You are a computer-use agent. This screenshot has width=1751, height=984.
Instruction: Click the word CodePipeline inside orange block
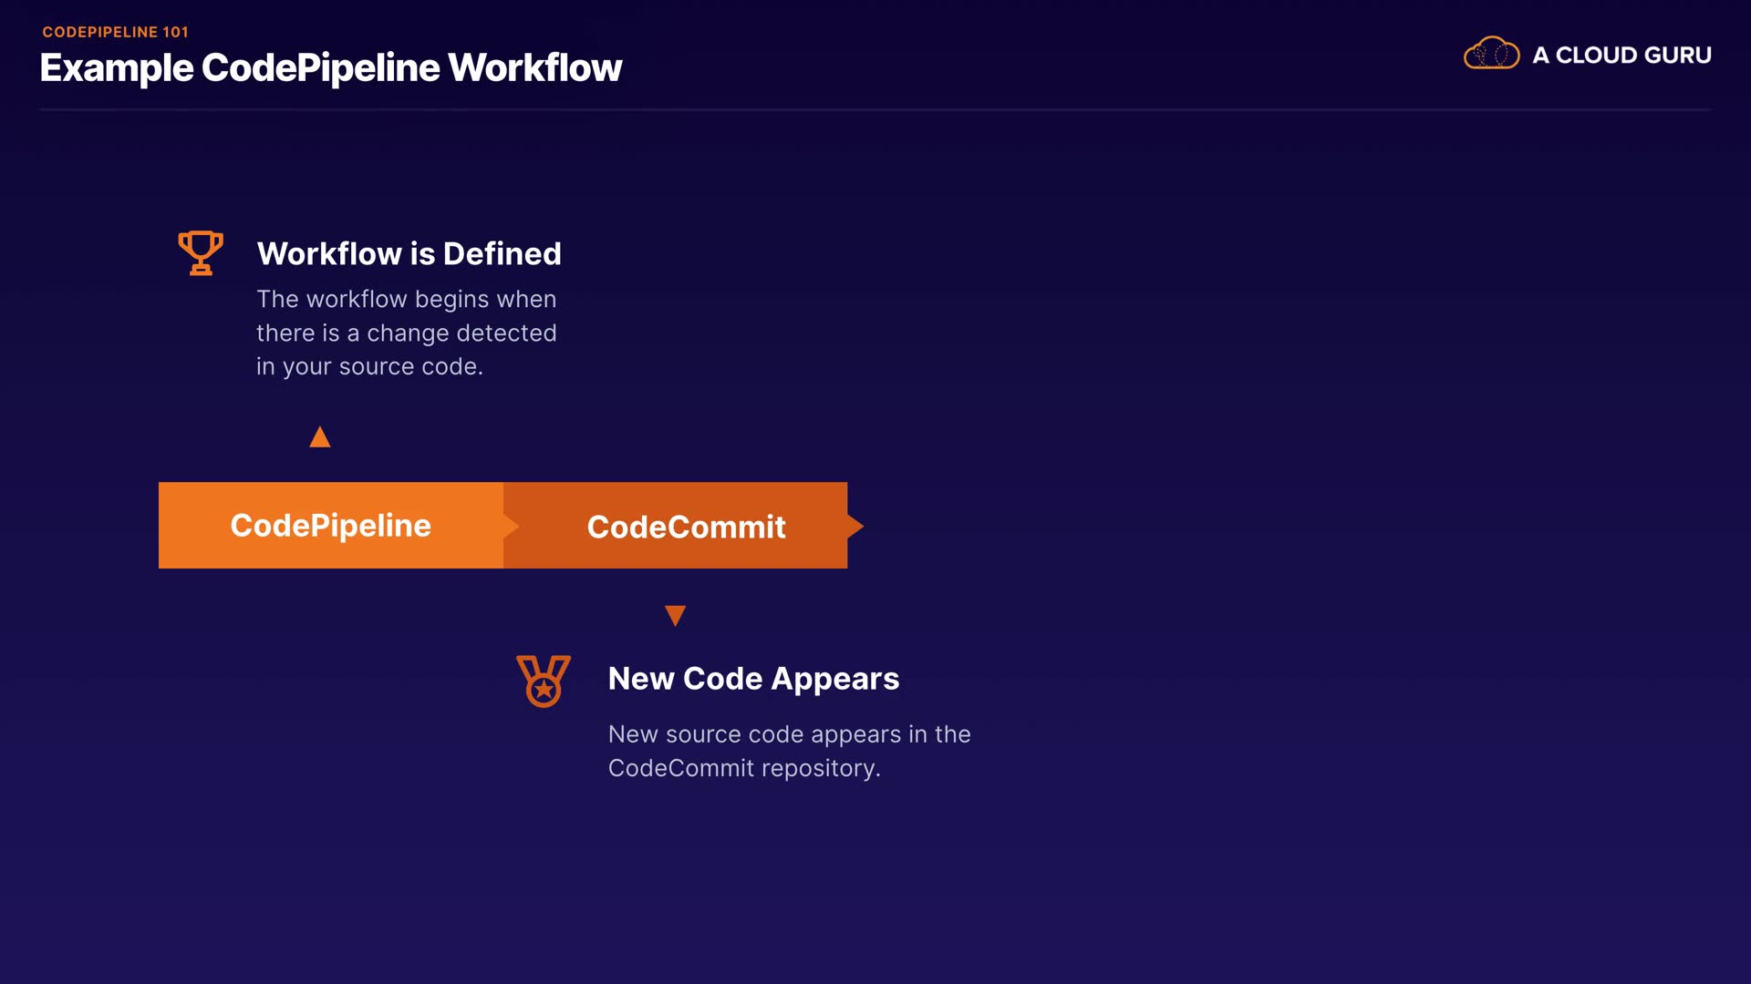pyautogui.click(x=330, y=526)
